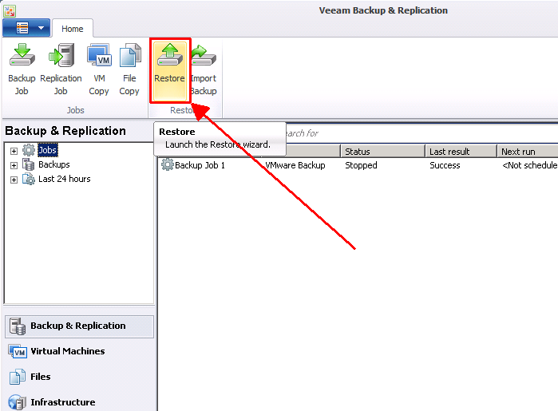Click the Backups database icon in tree
The width and height of the screenshot is (558, 411).
click(29, 164)
